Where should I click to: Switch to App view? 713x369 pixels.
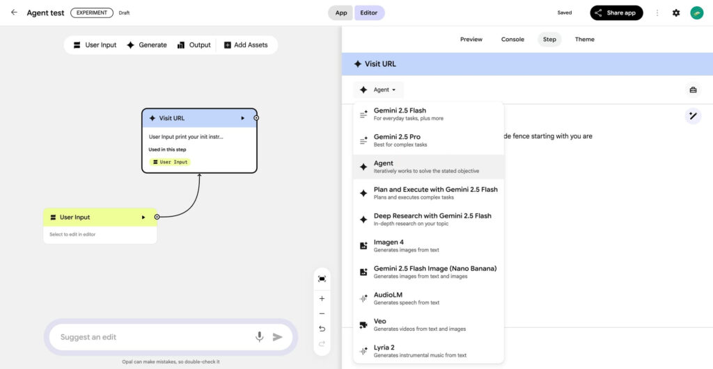pyautogui.click(x=341, y=13)
